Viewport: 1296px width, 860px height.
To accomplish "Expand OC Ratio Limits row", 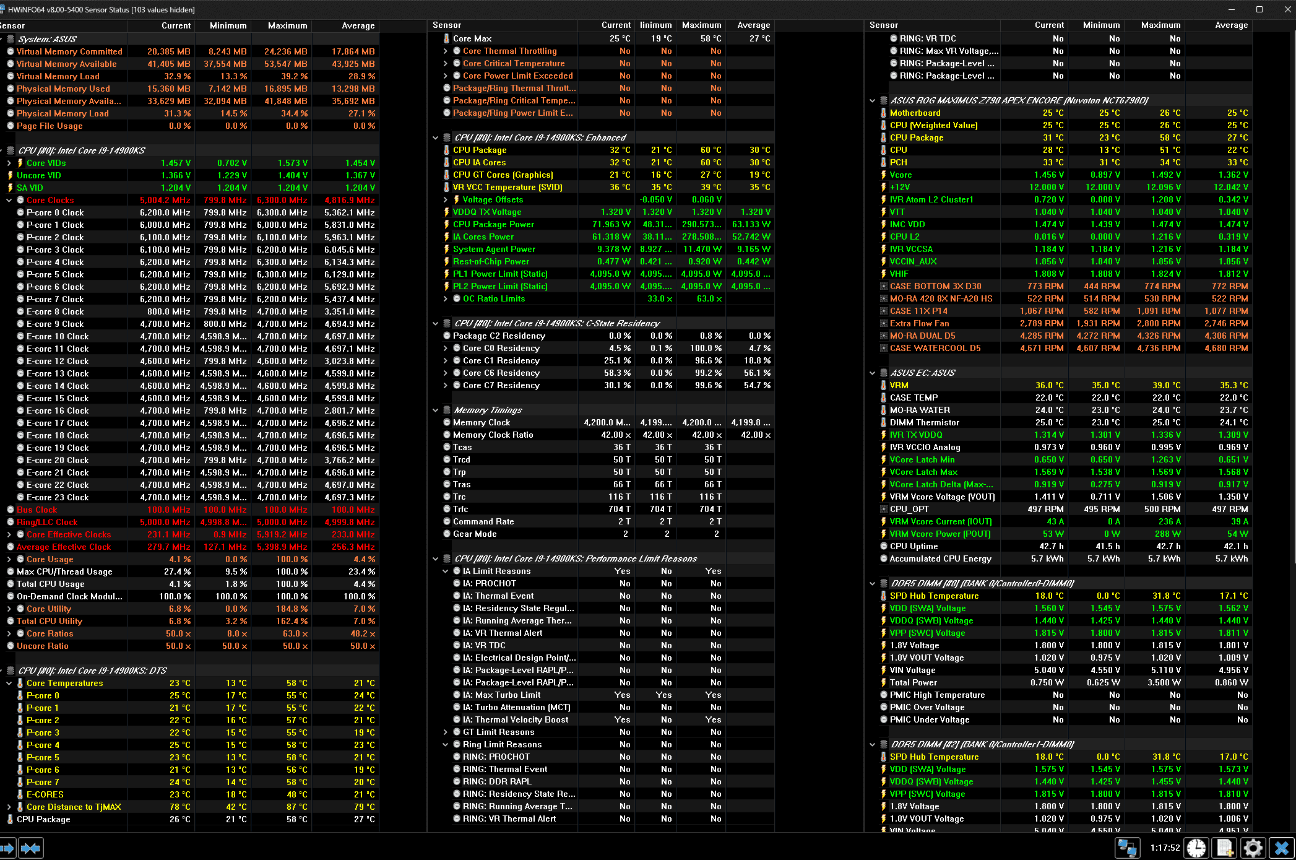I will pos(445,298).
